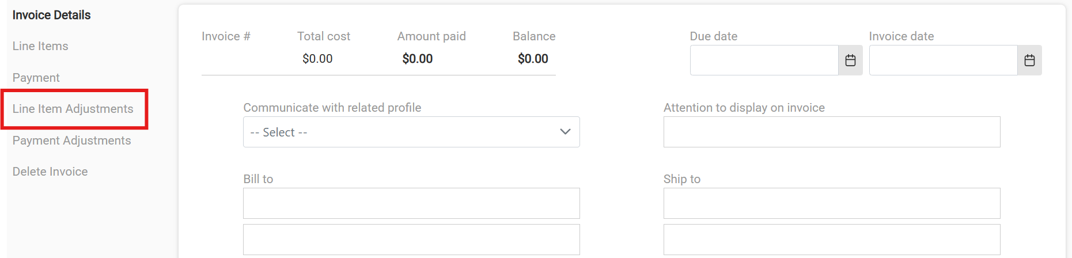
Task: Go to the Payment section
Action: click(x=36, y=78)
